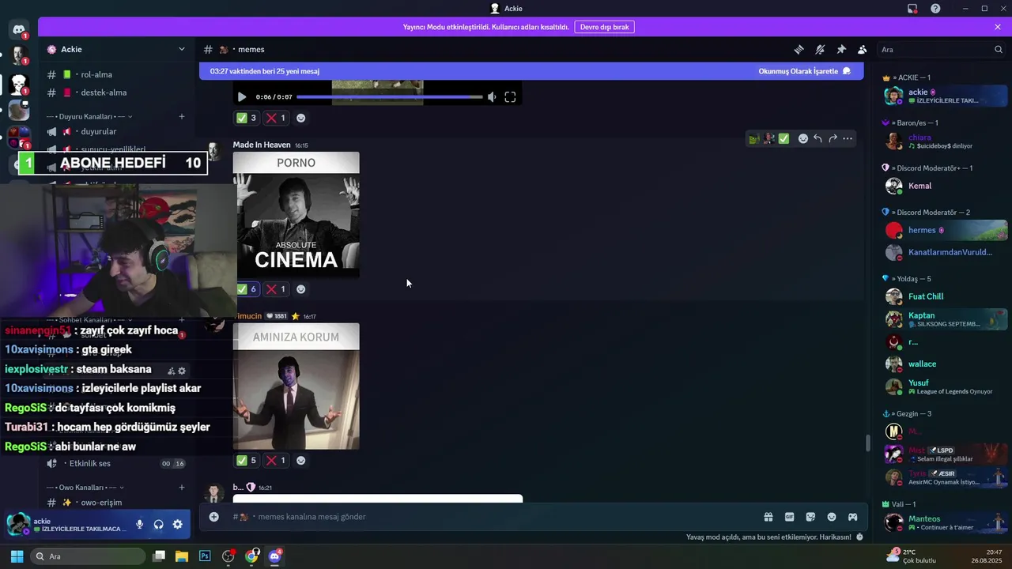Viewport: 1012px width, 569px height.
Task: Mute the video volume icon
Action: [492, 97]
